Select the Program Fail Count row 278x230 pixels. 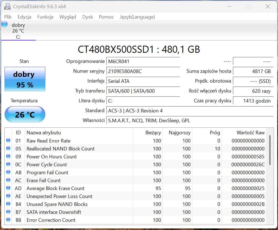(136, 173)
